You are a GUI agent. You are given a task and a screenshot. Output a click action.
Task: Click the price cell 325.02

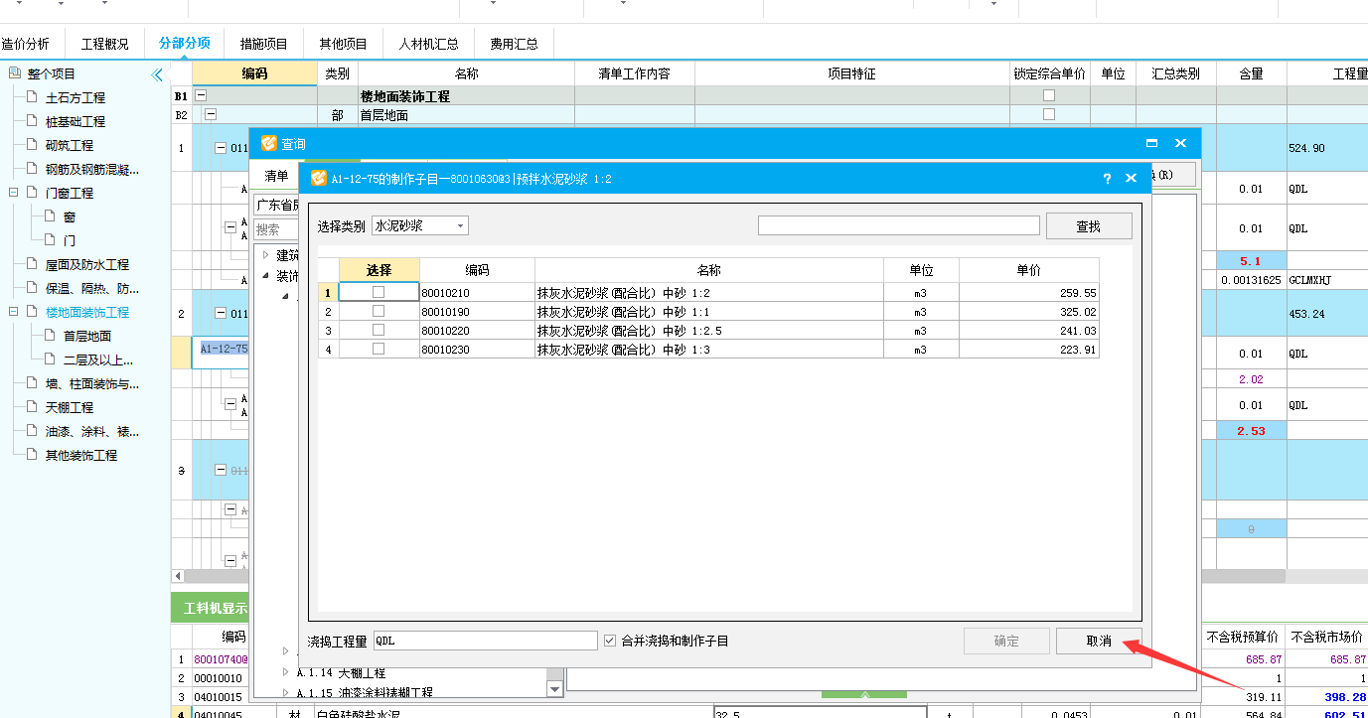coord(1029,311)
